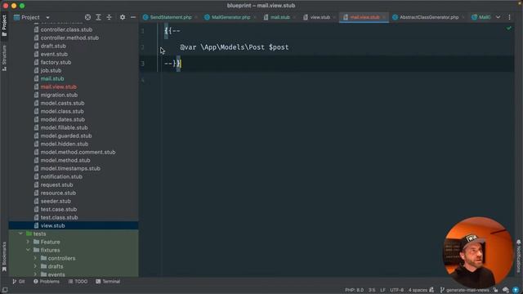The width and height of the screenshot is (523, 294).
Task: Select the mail.view.stub editor tab
Action: (364, 17)
